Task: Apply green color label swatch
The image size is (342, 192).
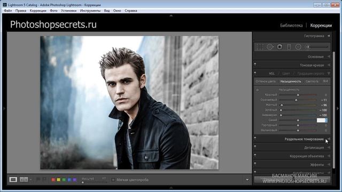Action: (x=64, y=180)
